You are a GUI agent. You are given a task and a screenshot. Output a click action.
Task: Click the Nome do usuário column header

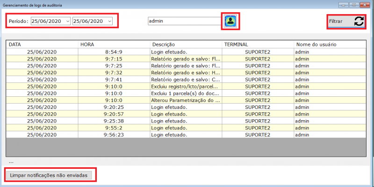pyautogui.click(x=330, y=44)
